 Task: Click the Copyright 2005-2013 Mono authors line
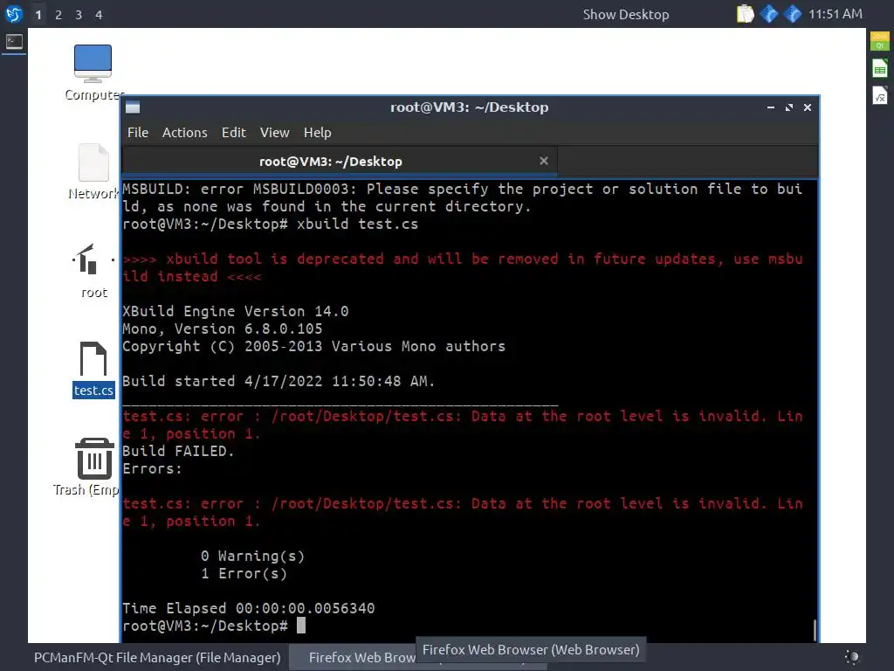point(314,347)
